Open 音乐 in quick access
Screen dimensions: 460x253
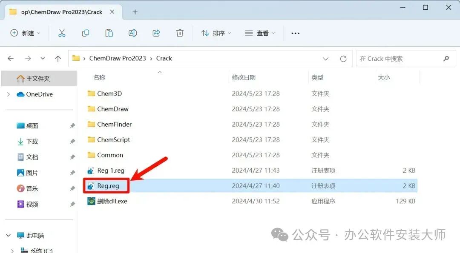(32, 188)
